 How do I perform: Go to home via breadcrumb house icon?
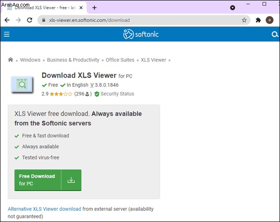coord(11,59)
